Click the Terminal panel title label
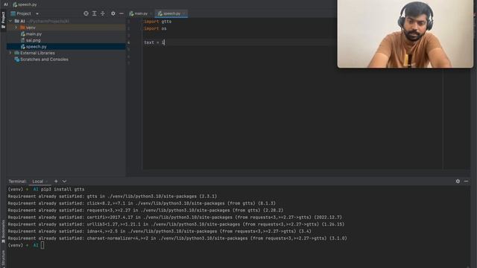Screen dimensions: 477x268 [17, 182]
